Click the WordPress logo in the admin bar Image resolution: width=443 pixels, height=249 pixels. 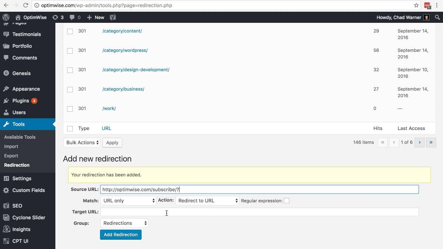(x=6, y=17)
